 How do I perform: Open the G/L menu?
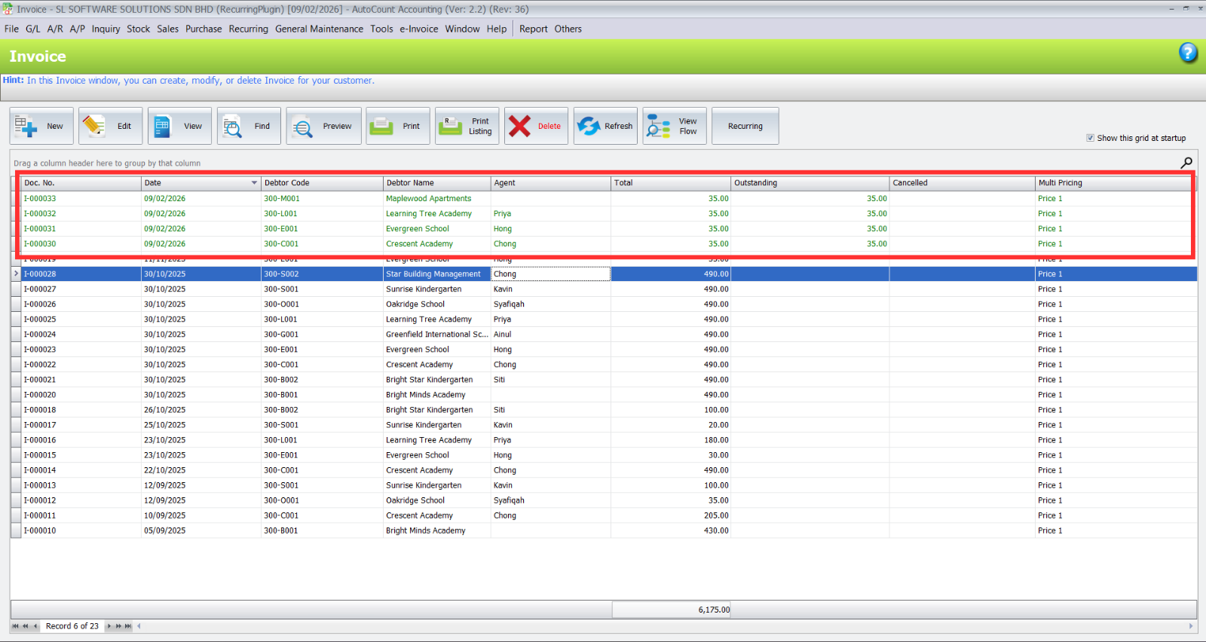[33, 29]
